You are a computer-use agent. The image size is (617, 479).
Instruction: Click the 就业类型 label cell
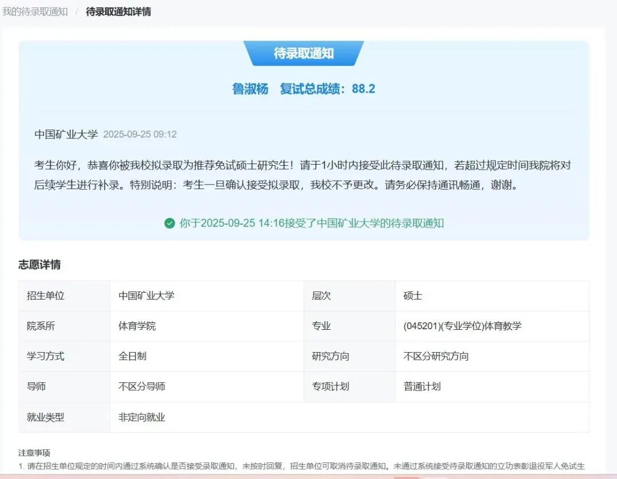64,417
